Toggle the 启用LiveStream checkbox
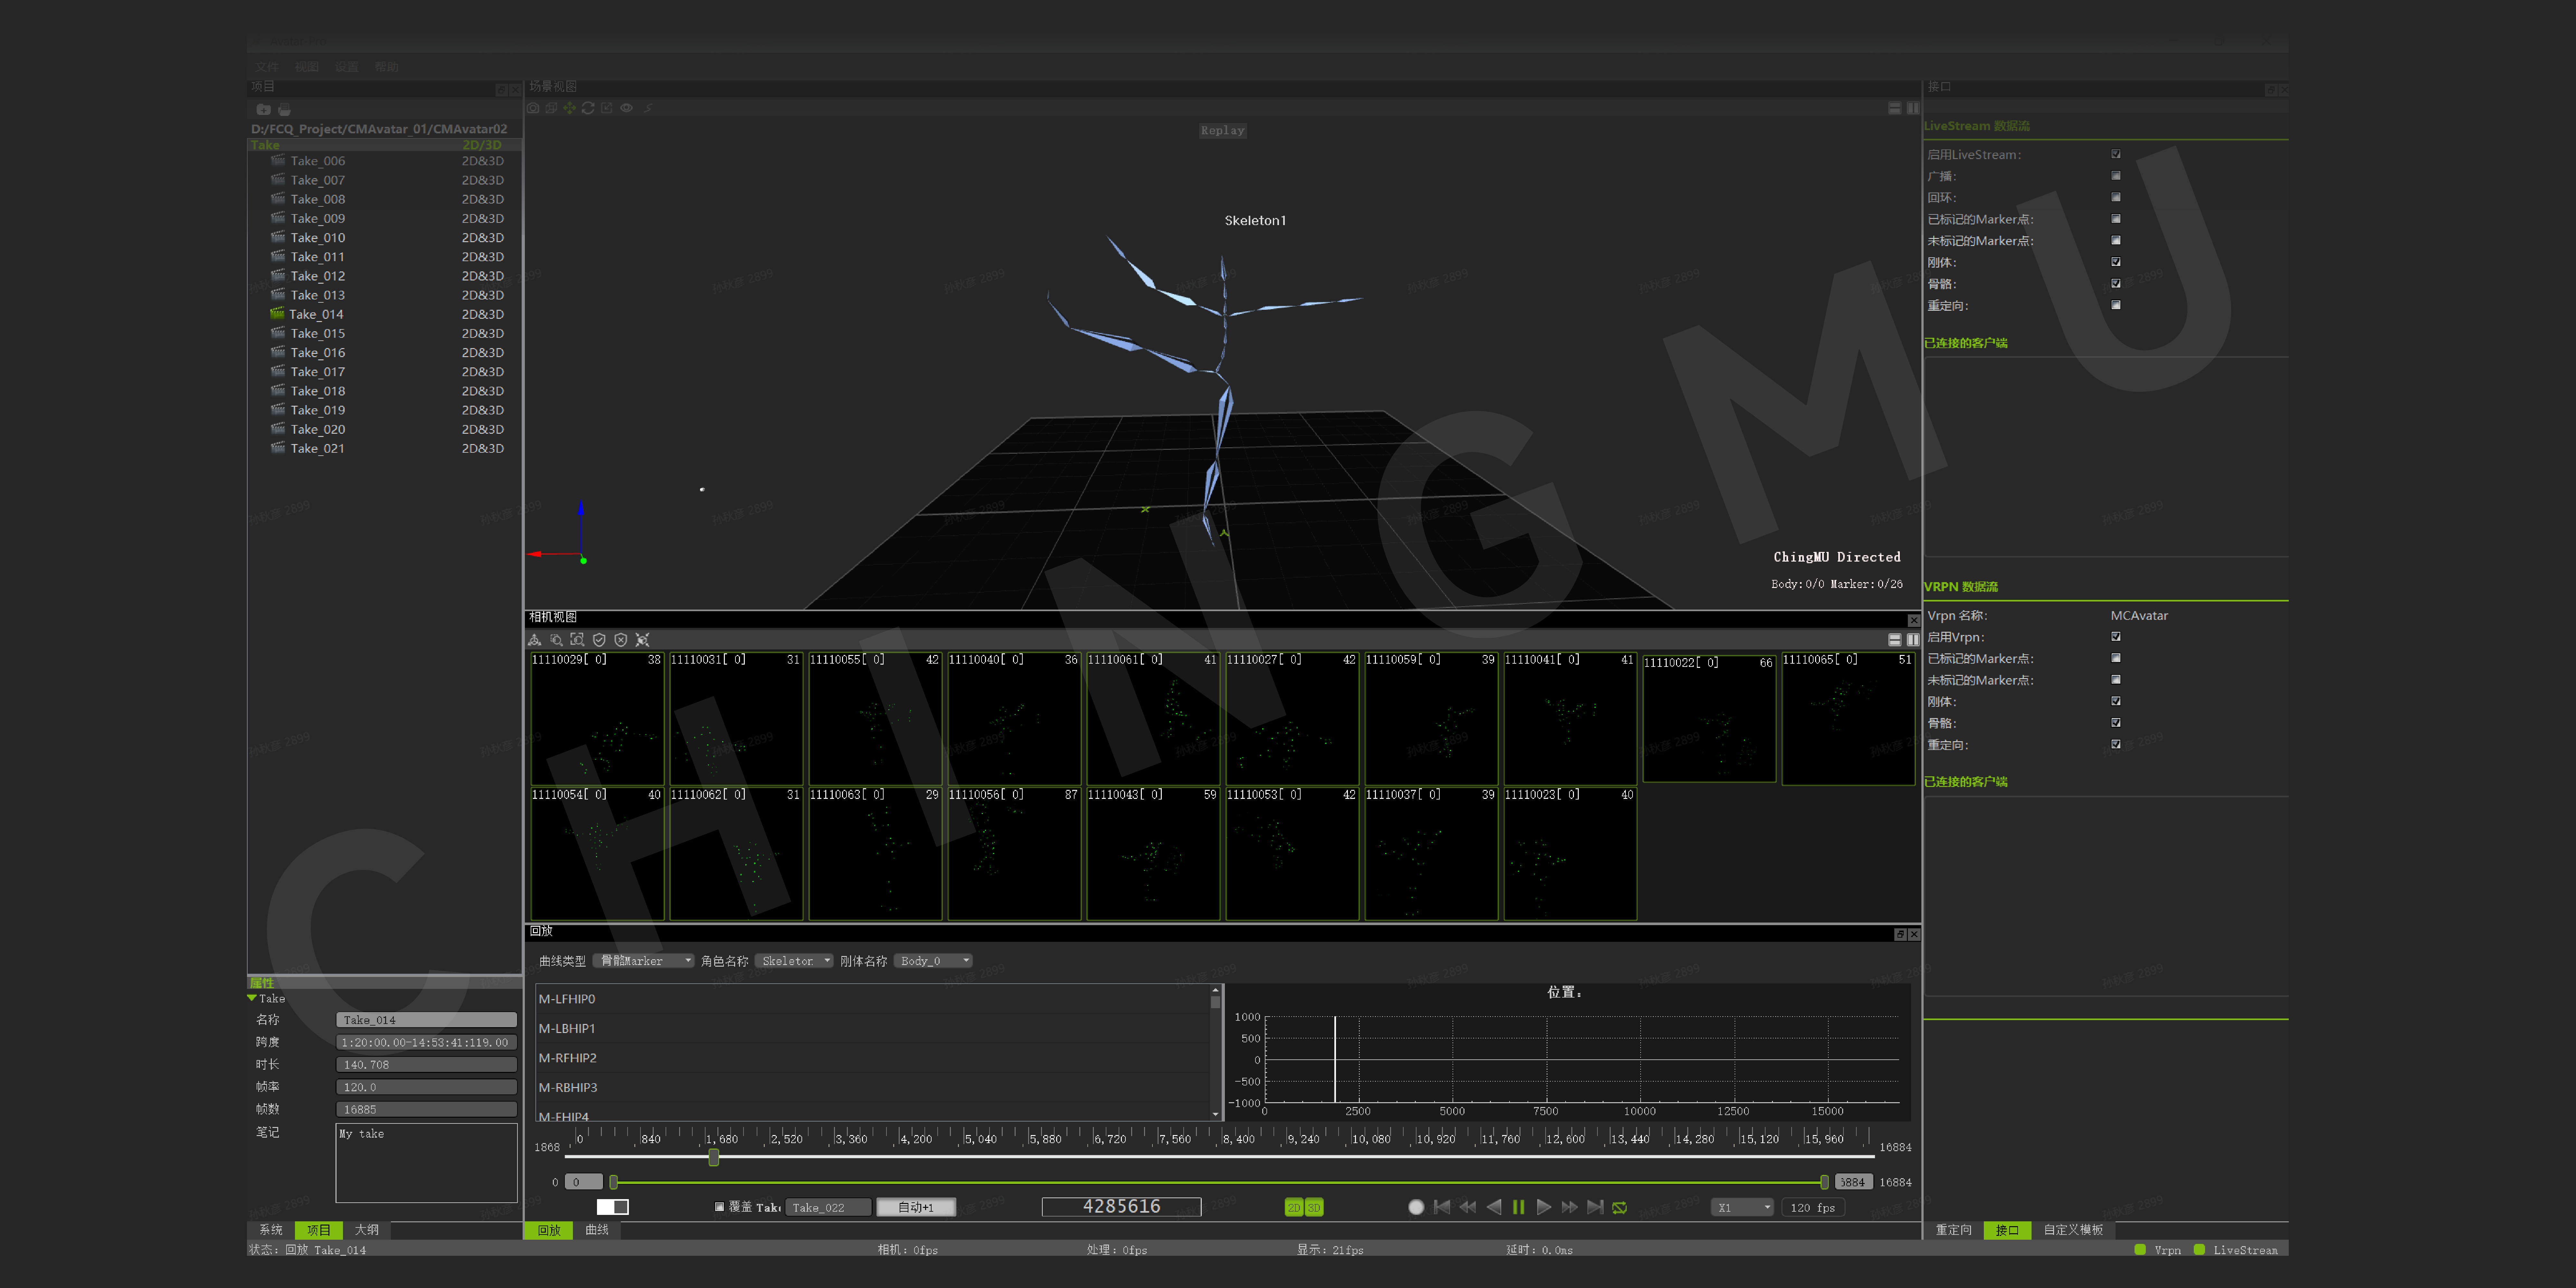The height and width of the screenshot is (1288, 2576). click(2116, 154)
